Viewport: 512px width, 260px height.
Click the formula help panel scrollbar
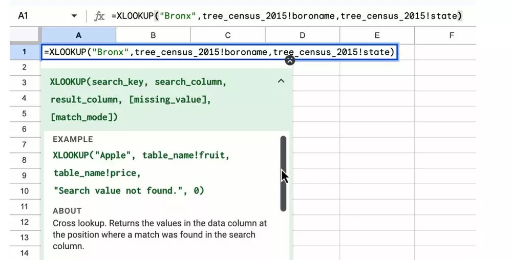click(x=283, y=173)
